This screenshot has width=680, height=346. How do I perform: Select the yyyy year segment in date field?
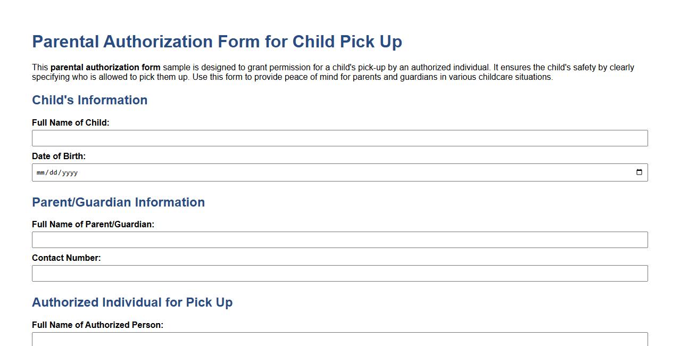point(71,172)
